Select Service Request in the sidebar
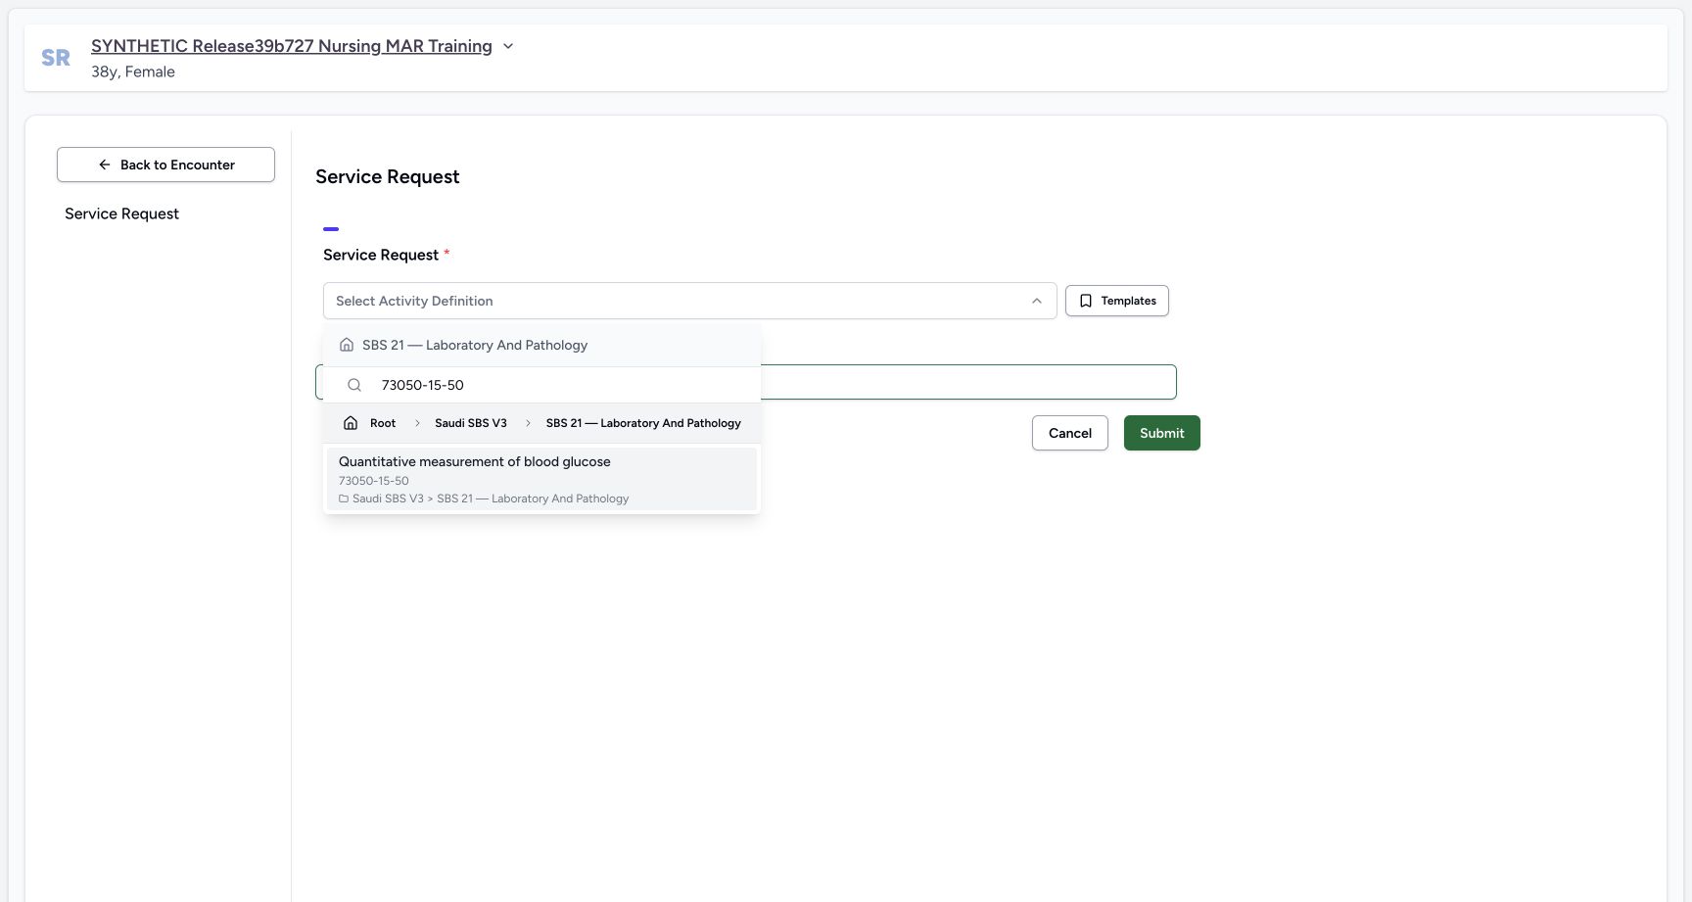1692x902 pixels. [121, 214]
